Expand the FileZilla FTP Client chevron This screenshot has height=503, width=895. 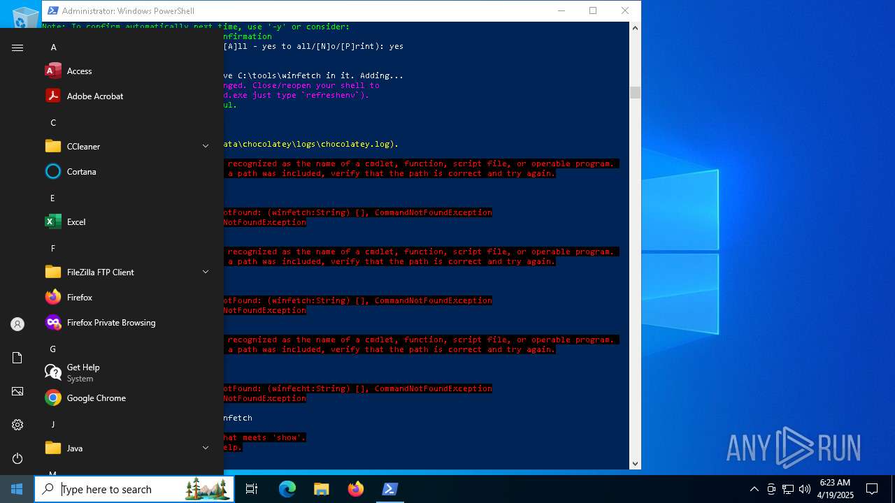pos(206,272)
